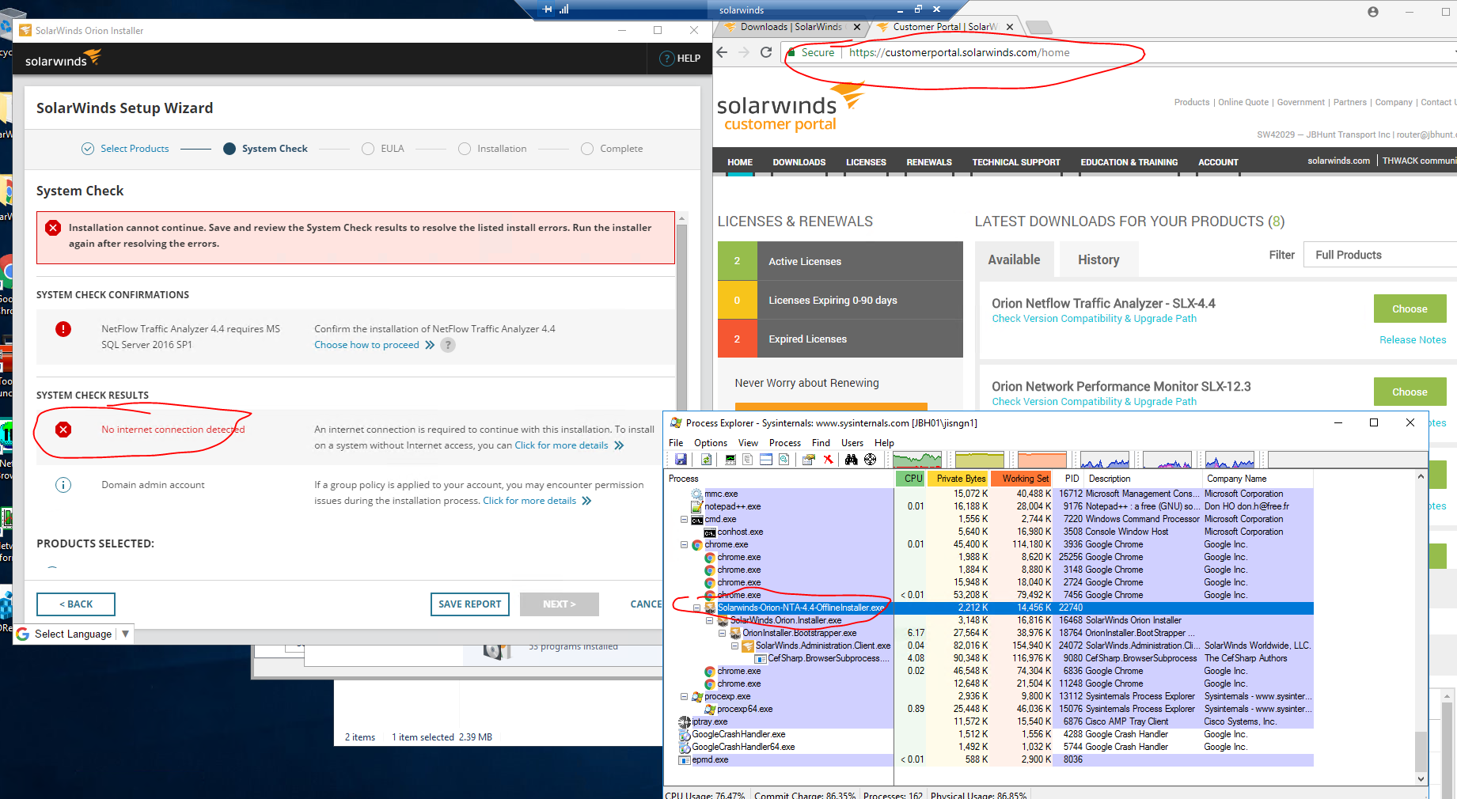Screen dimensions: 1457x799
Task: Open the Full Products filter dropdown
Action: [x=1380, y=255]
